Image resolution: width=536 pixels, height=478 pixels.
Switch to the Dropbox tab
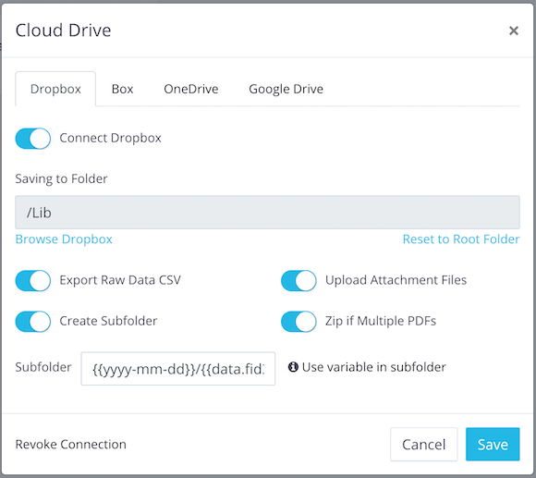click(x=55, y=89)
